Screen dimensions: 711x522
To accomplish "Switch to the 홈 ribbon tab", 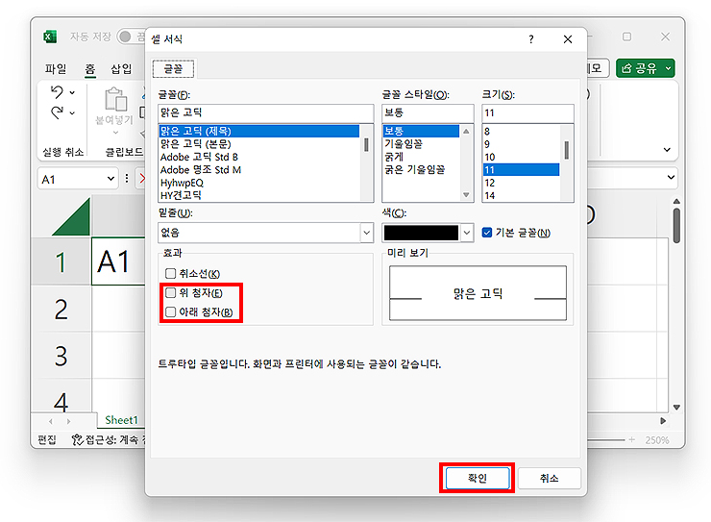I will 90,69.
